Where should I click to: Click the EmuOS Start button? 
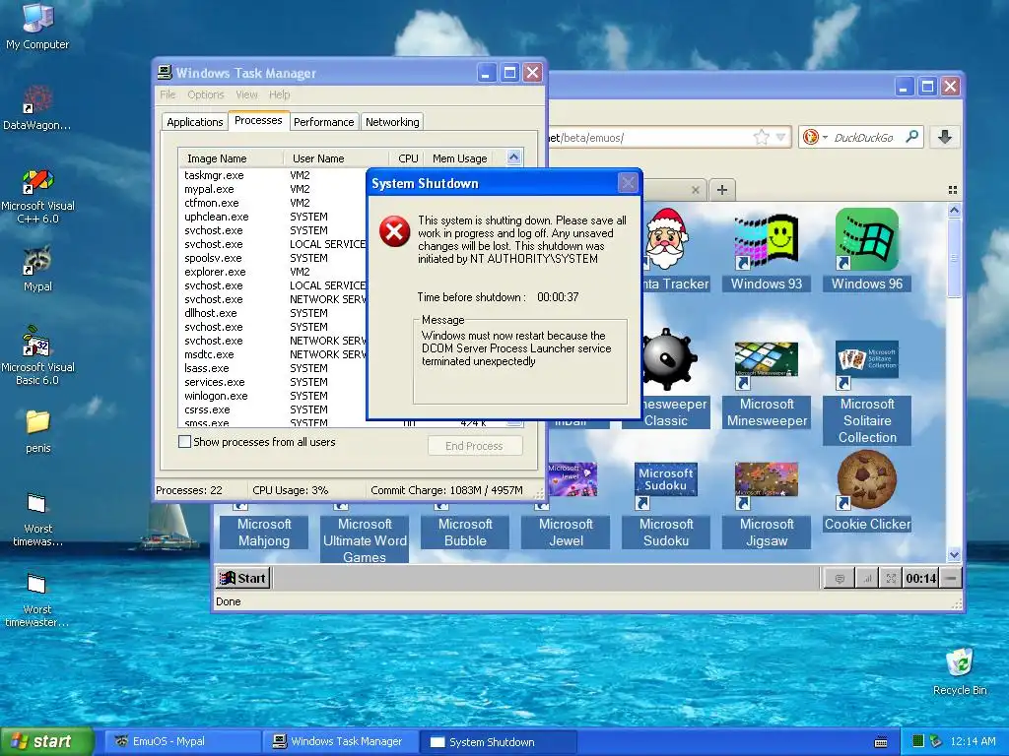242,578
